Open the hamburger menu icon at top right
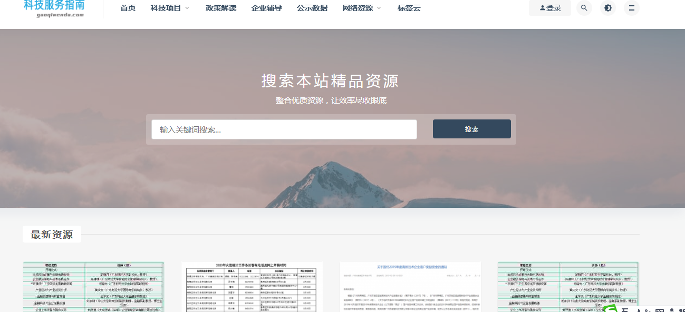Screen dimensions: 685x312 631,8
